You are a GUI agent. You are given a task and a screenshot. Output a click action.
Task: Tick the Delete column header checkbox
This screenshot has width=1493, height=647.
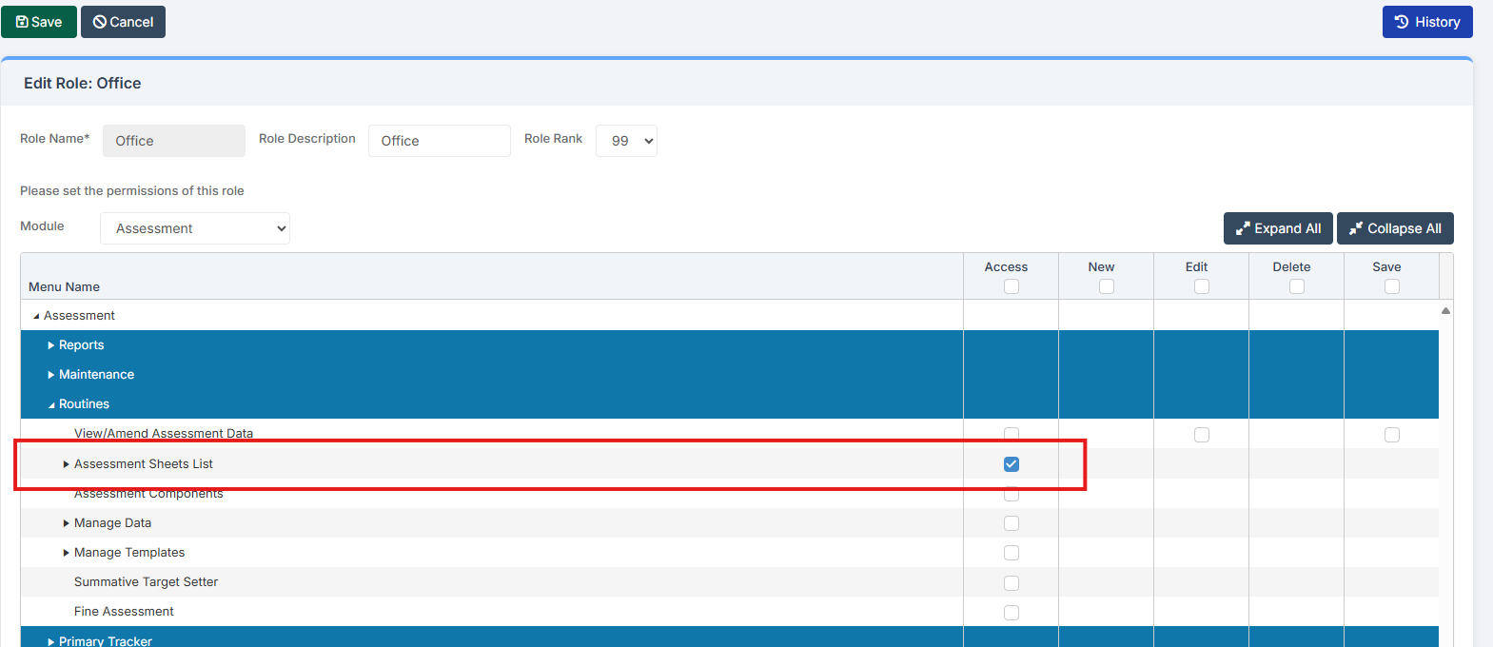pos(1296,286)
